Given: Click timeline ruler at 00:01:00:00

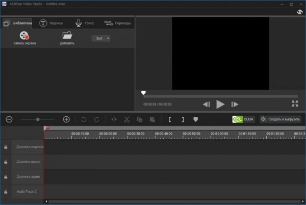Looking at the screenshot, I should (x=219, y=134).
